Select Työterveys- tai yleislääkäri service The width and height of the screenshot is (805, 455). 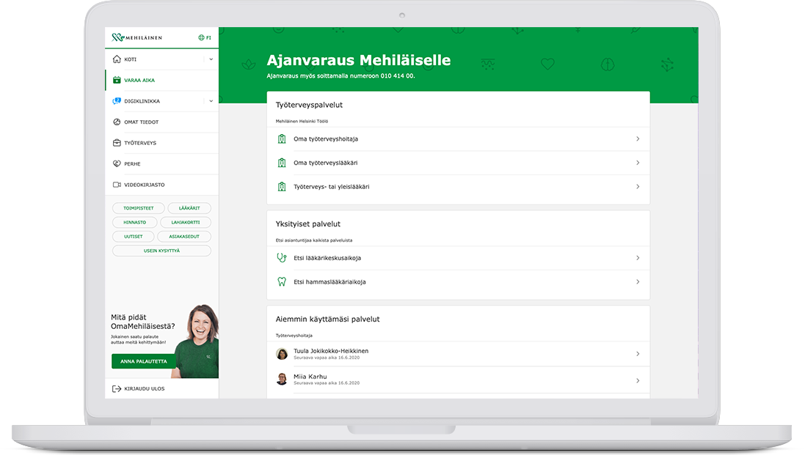[458, 187]
